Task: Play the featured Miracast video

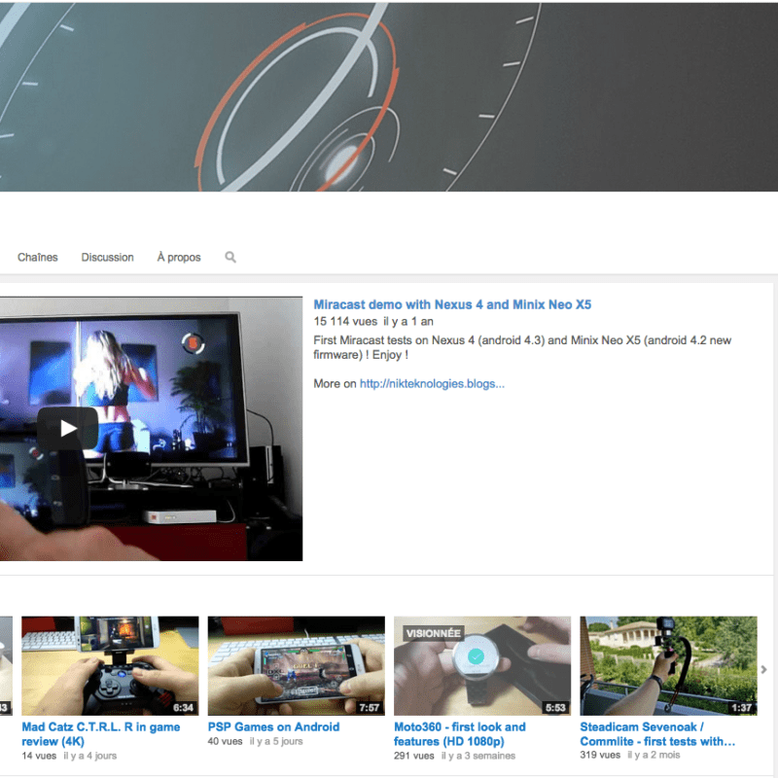Action: (67, 428)
